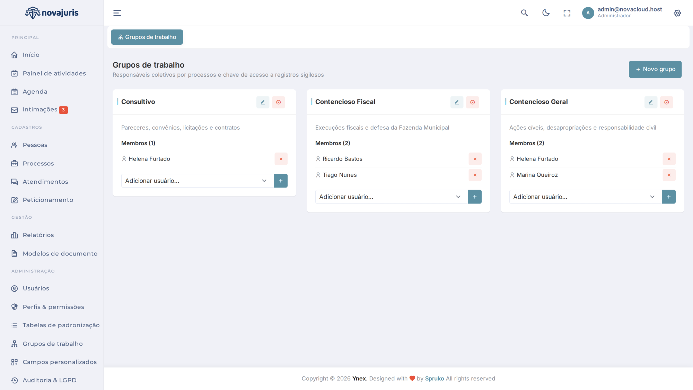Toggle fullscreen mode icon
This screenshot has height=390, width=693.
click(x=567, y=13)
